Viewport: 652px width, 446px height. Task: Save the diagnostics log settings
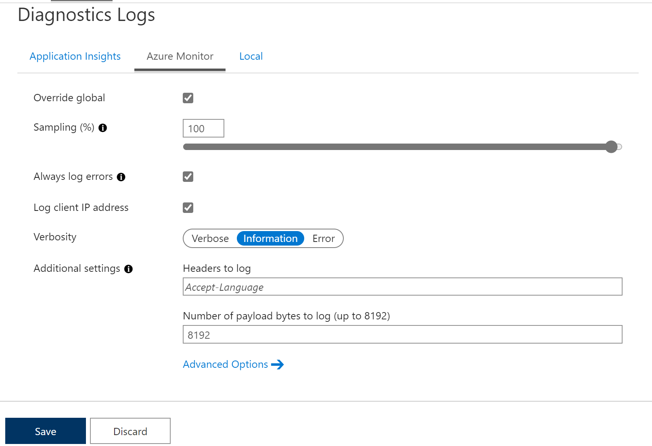46,431
